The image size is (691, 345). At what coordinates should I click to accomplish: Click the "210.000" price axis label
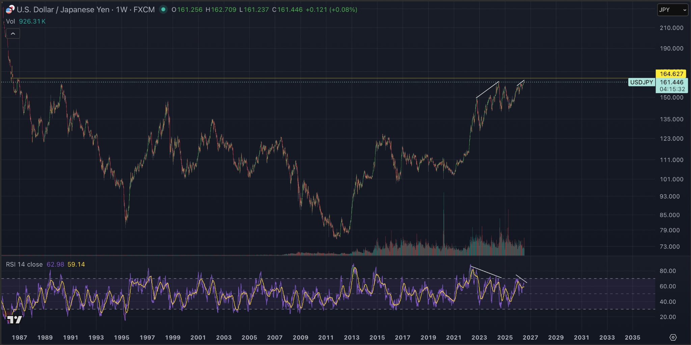coord(671,28)
